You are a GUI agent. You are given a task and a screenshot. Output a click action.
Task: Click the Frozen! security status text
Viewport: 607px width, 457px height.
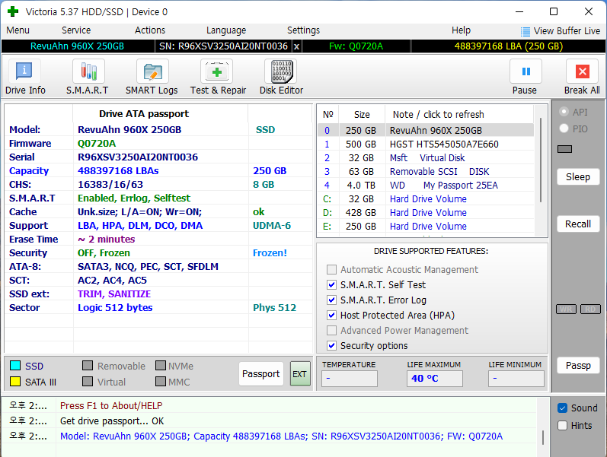tap(270, 253)
